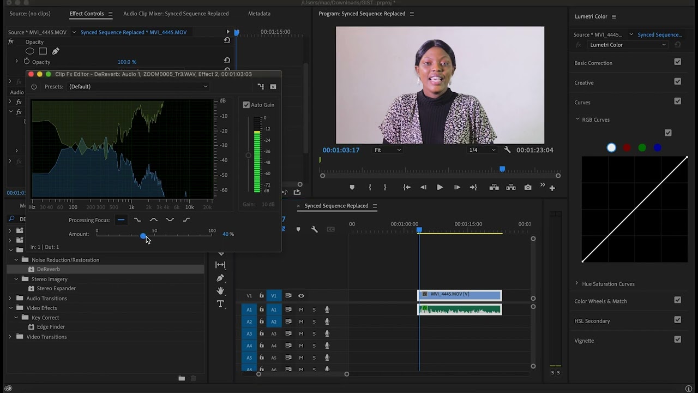698x393 pixels.
Task: Toggle V1 track output eye icon
Action: 301,296
